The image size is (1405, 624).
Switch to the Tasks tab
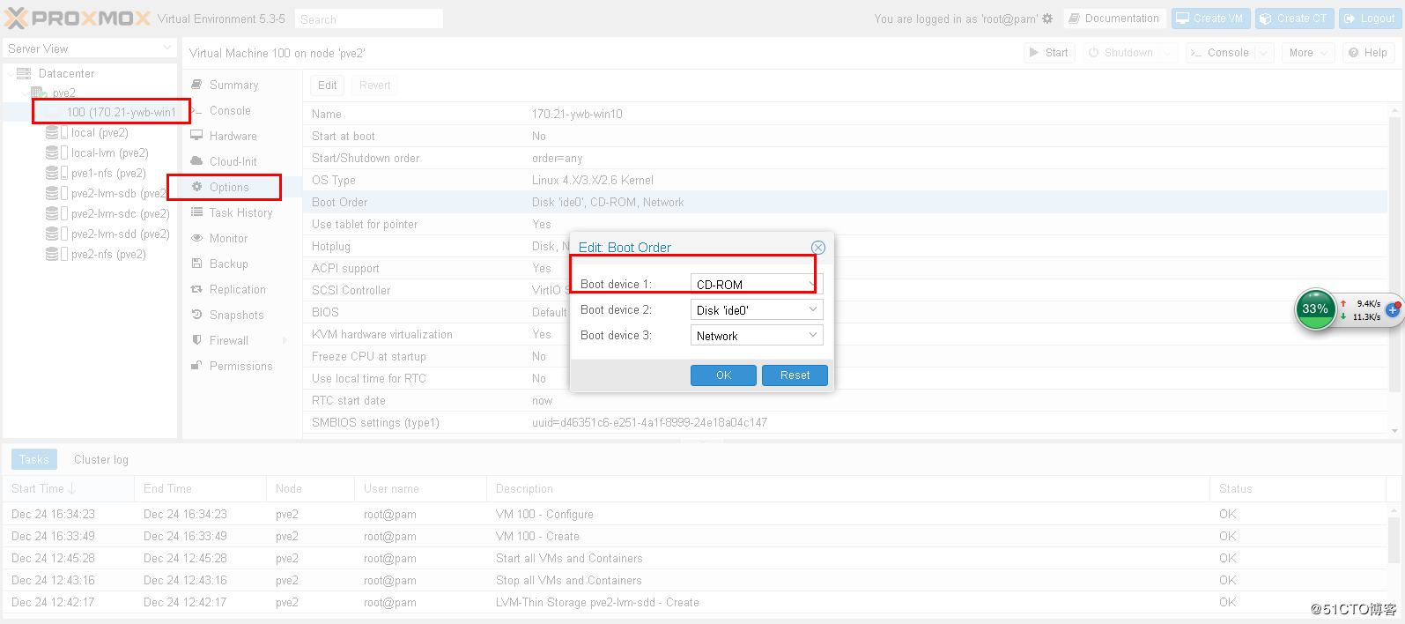34,459
